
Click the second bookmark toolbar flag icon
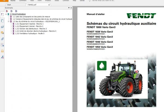pyautogui.click(x=11, y=11)
